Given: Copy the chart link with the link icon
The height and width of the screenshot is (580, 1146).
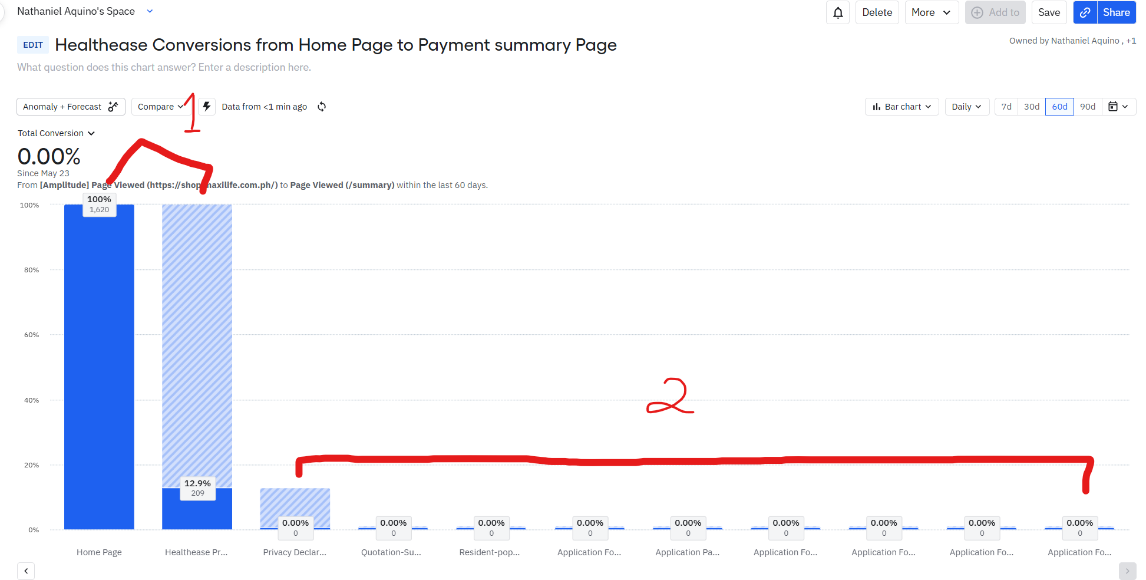Looking at the screenshot, I should pos(1085,12).
